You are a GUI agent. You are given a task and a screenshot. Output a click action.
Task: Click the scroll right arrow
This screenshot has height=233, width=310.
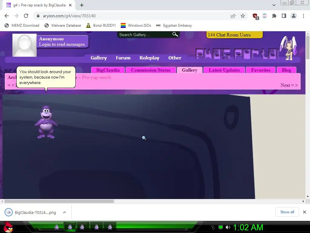coord(303,201)
